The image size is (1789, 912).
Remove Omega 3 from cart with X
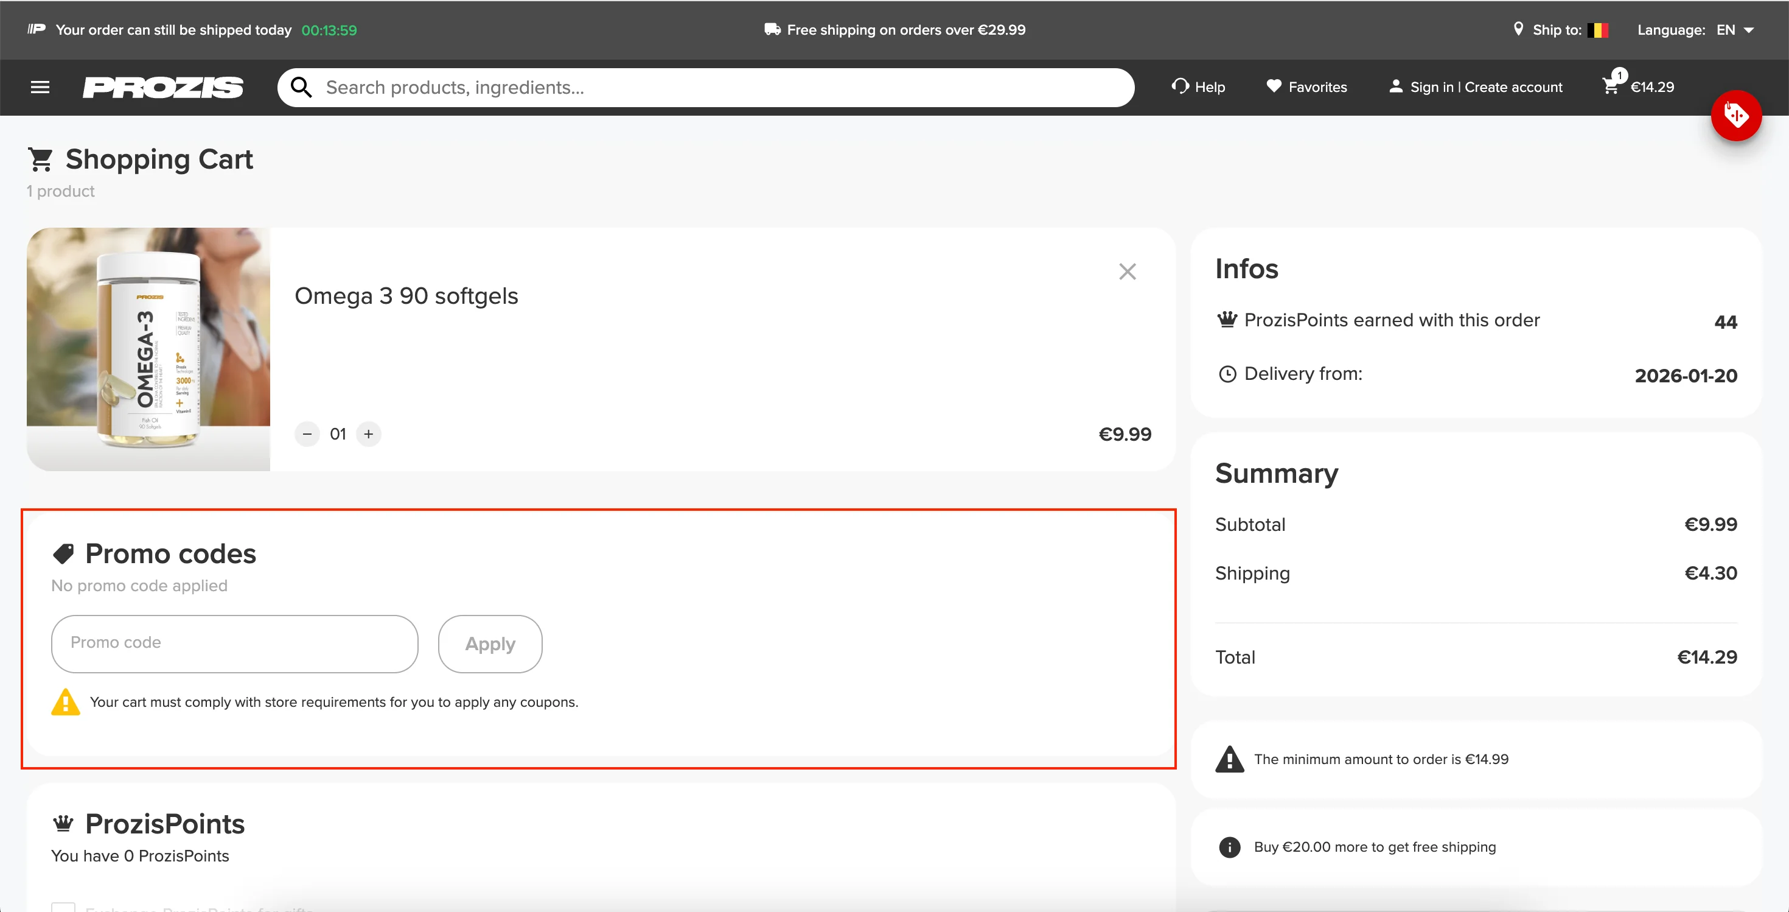1127,271
